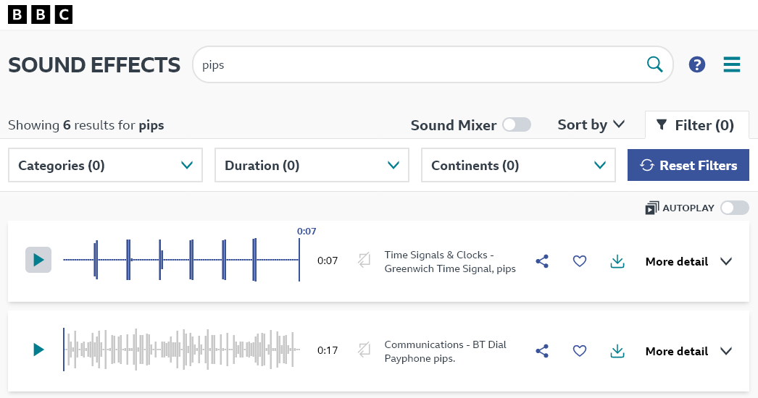Open the help question mark icon
The height and width of the screenshot is (398, 758).
(x=697, y=65)
